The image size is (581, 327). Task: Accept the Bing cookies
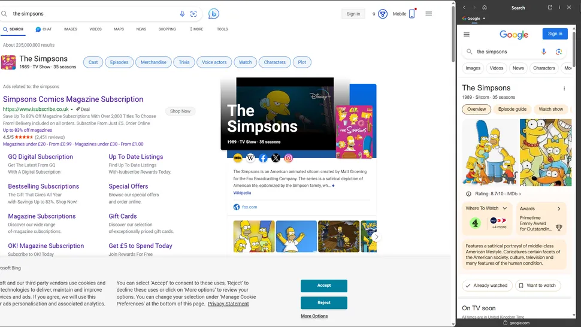coord(324,286)
